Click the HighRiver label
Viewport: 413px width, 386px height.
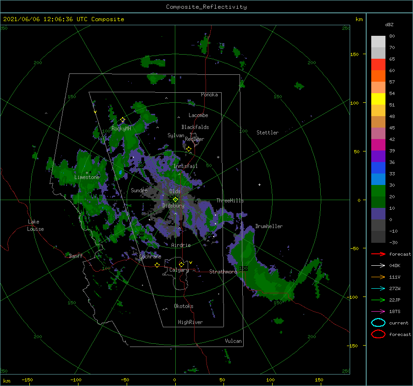pyautogui.click(x=190, y=322)
